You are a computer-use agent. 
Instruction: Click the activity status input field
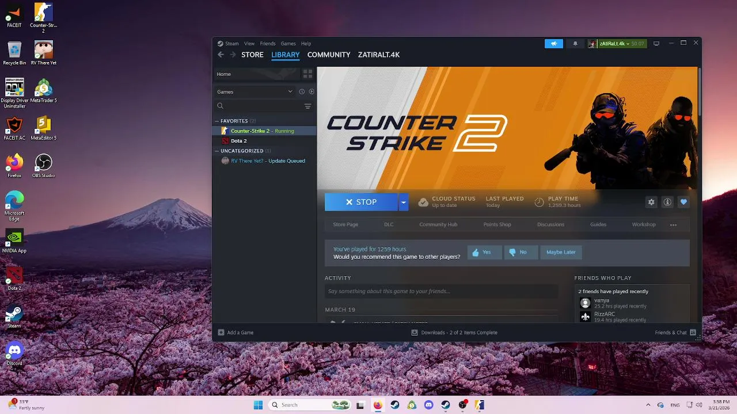click(x=441, y=292)
